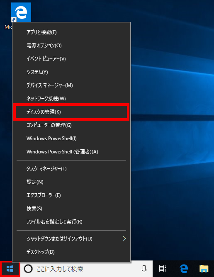Open ファイル名を指定して実行(R)
214x277 pixels.
click(x=71, y=222)
